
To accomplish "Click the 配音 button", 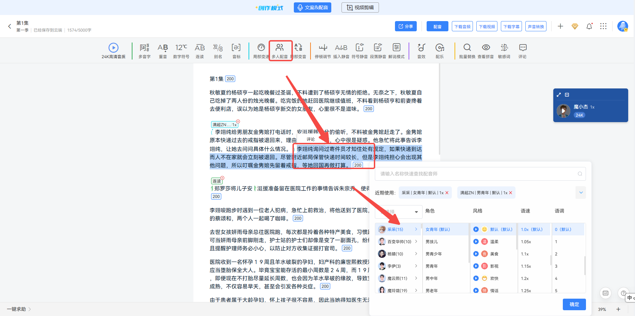I will coord(438,26).
